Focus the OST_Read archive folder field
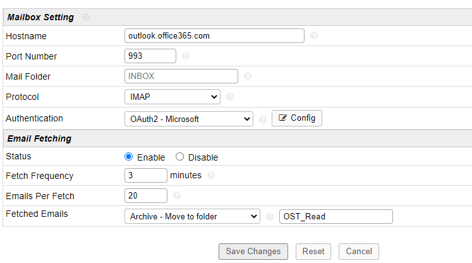 click(336, 216)
